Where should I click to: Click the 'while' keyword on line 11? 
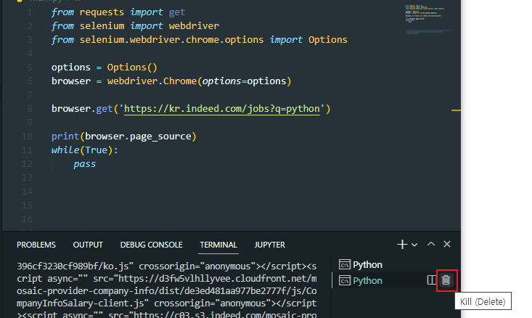coord(65,150)
